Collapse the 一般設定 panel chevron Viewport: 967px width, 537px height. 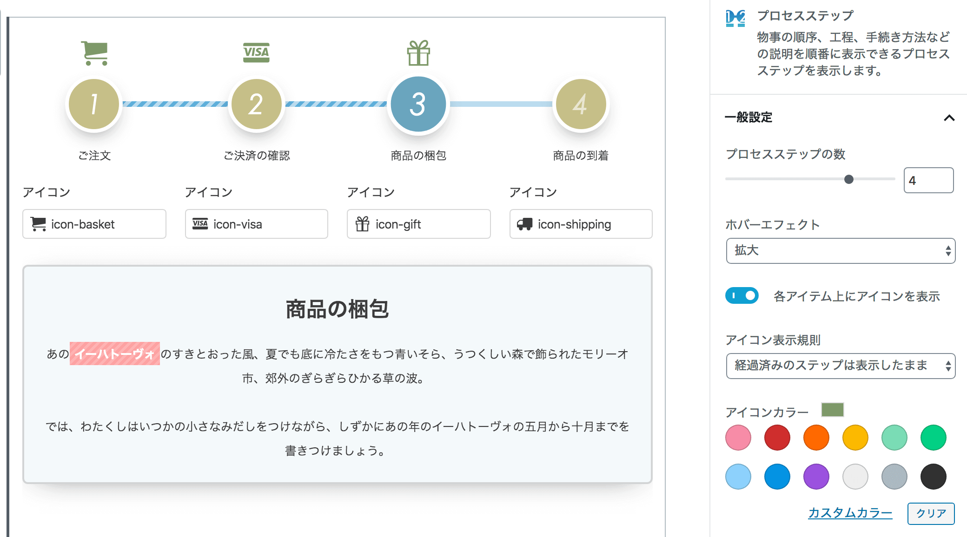(949, 118)
